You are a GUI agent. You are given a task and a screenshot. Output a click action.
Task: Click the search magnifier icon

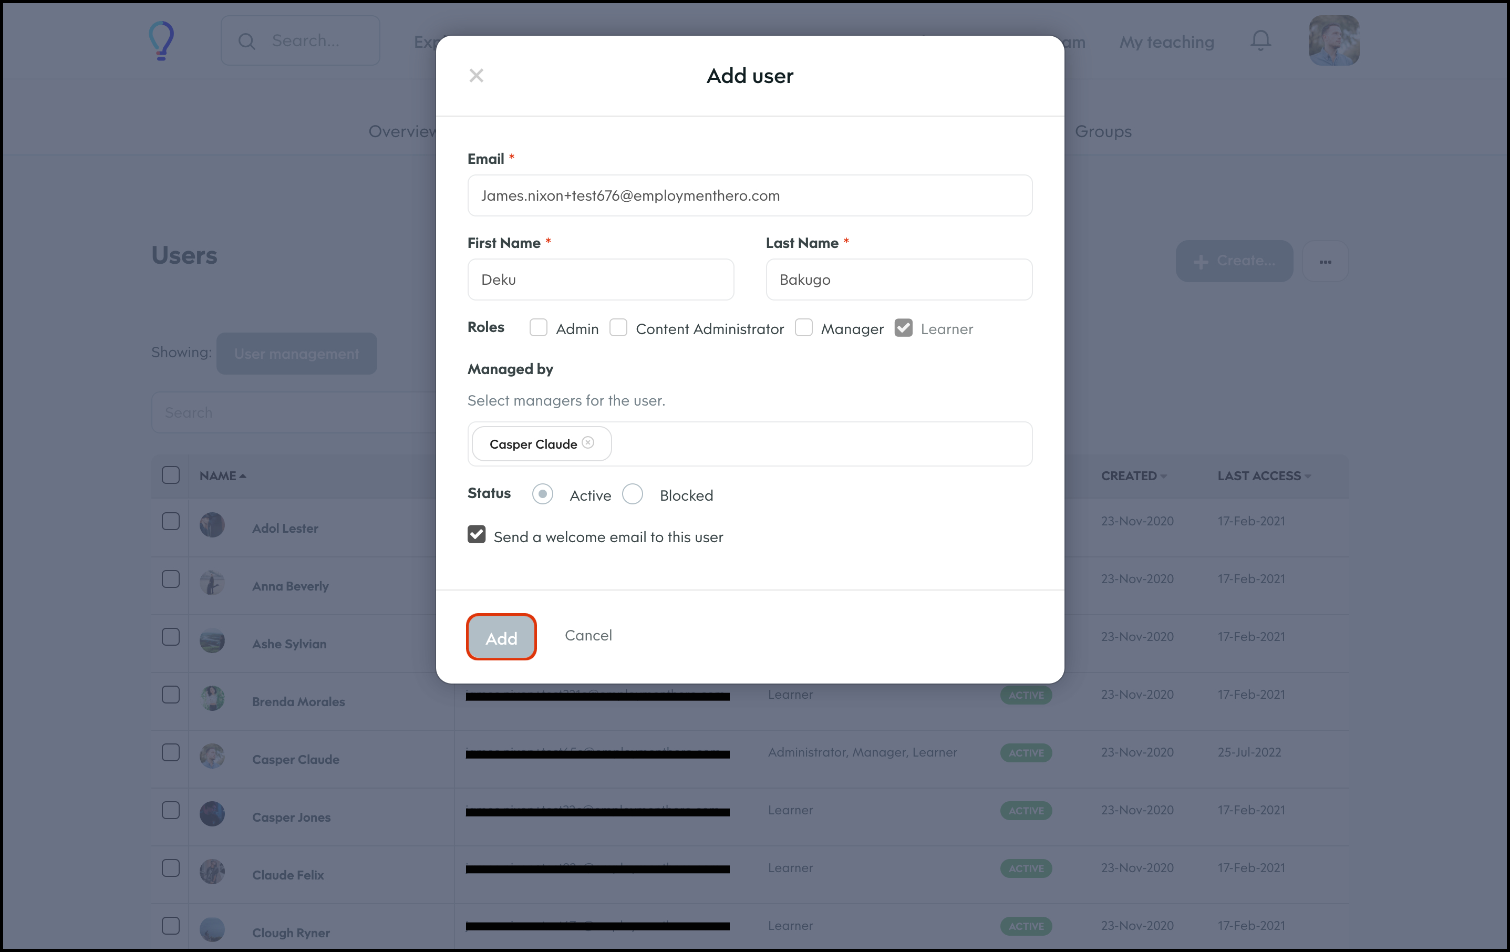tap(246, 42)
